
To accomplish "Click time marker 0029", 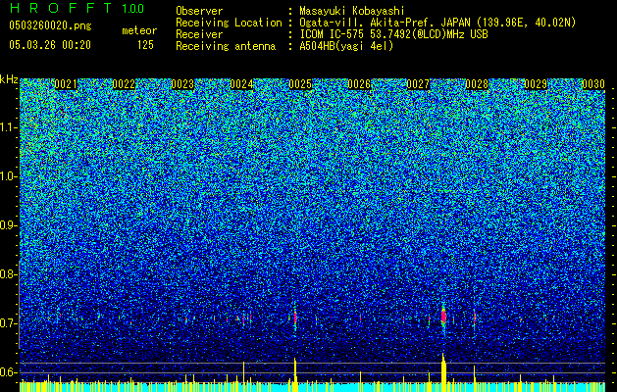I will [x=536, y=84].
